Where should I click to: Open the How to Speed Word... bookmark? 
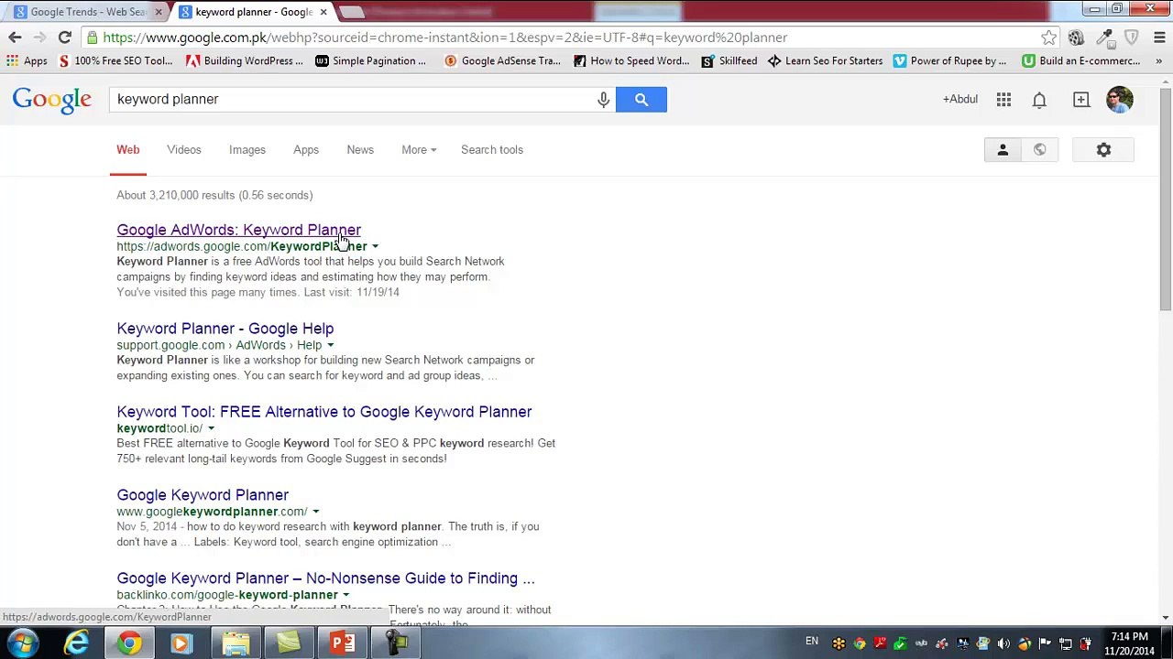[x=631, y=61]
